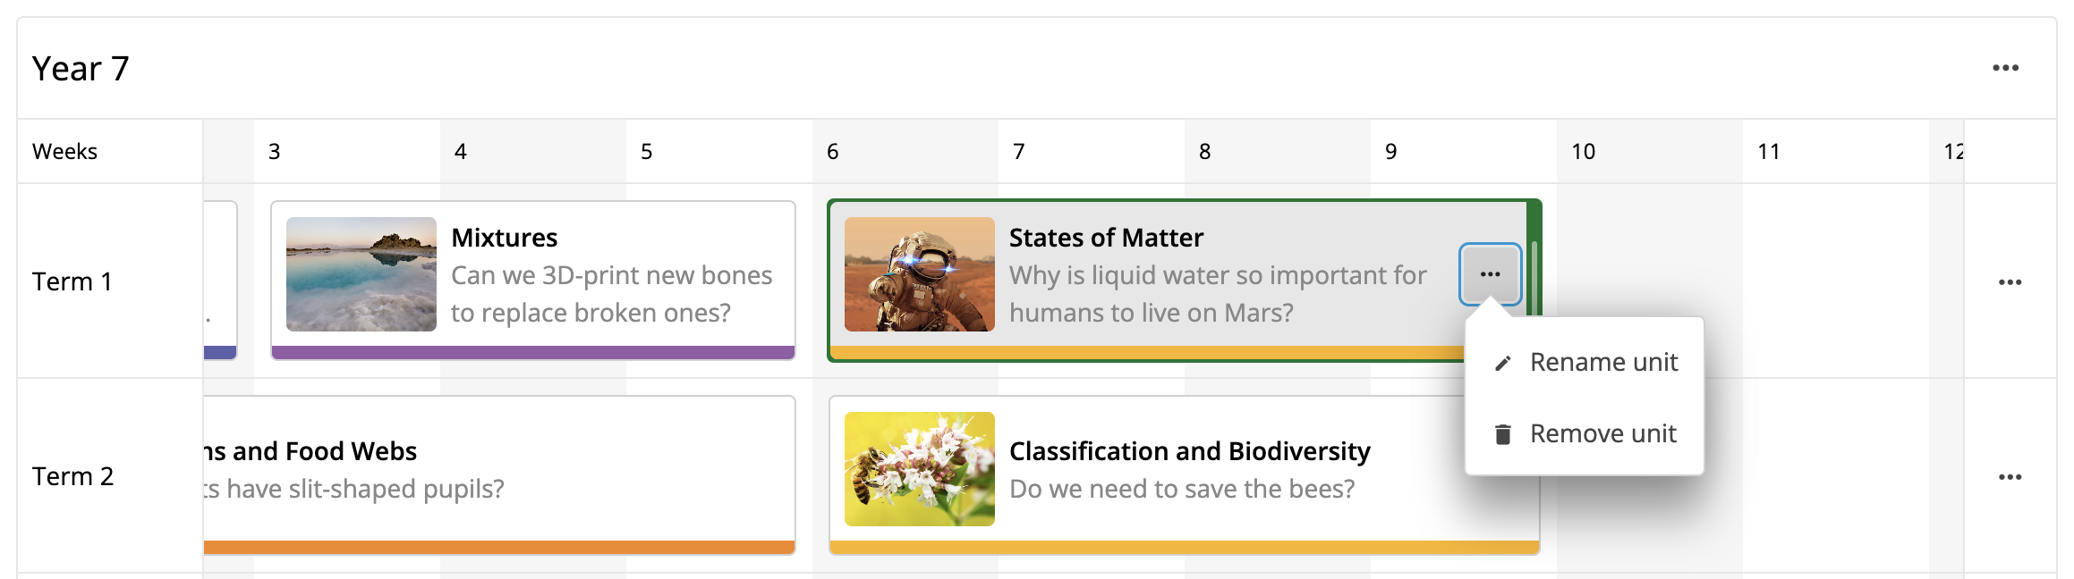2074x579 pixels.
Task: Open the Term 2 row options menu
Action: point(2010,477)
